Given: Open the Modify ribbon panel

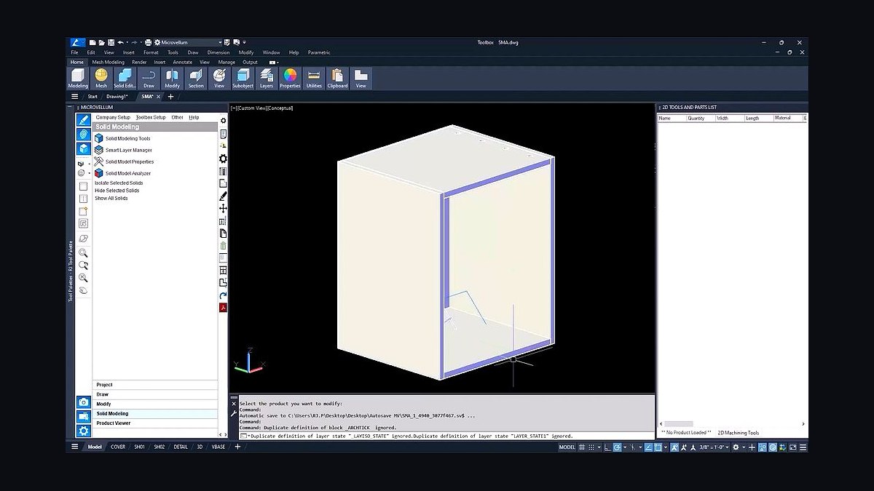Looking at the screenshot, I should coord(172,78).
